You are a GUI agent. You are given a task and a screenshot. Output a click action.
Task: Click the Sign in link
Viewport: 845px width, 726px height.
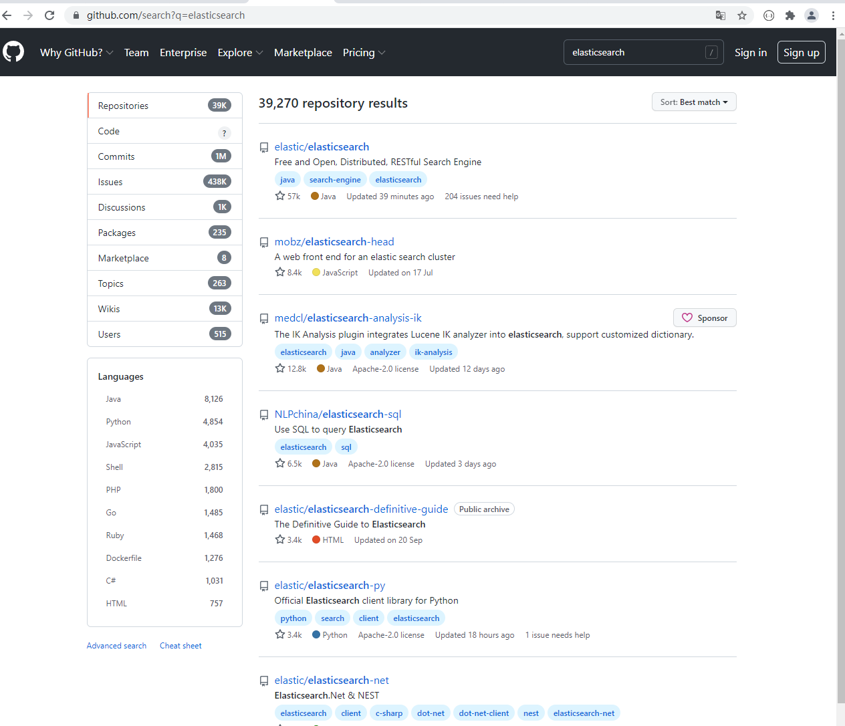pyautogui.click(x=751, y=52)
